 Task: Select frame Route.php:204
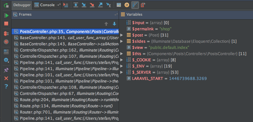coord(65,100)
